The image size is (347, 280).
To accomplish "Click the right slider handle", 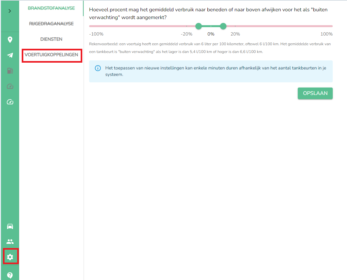I will (x=223, y=26).
